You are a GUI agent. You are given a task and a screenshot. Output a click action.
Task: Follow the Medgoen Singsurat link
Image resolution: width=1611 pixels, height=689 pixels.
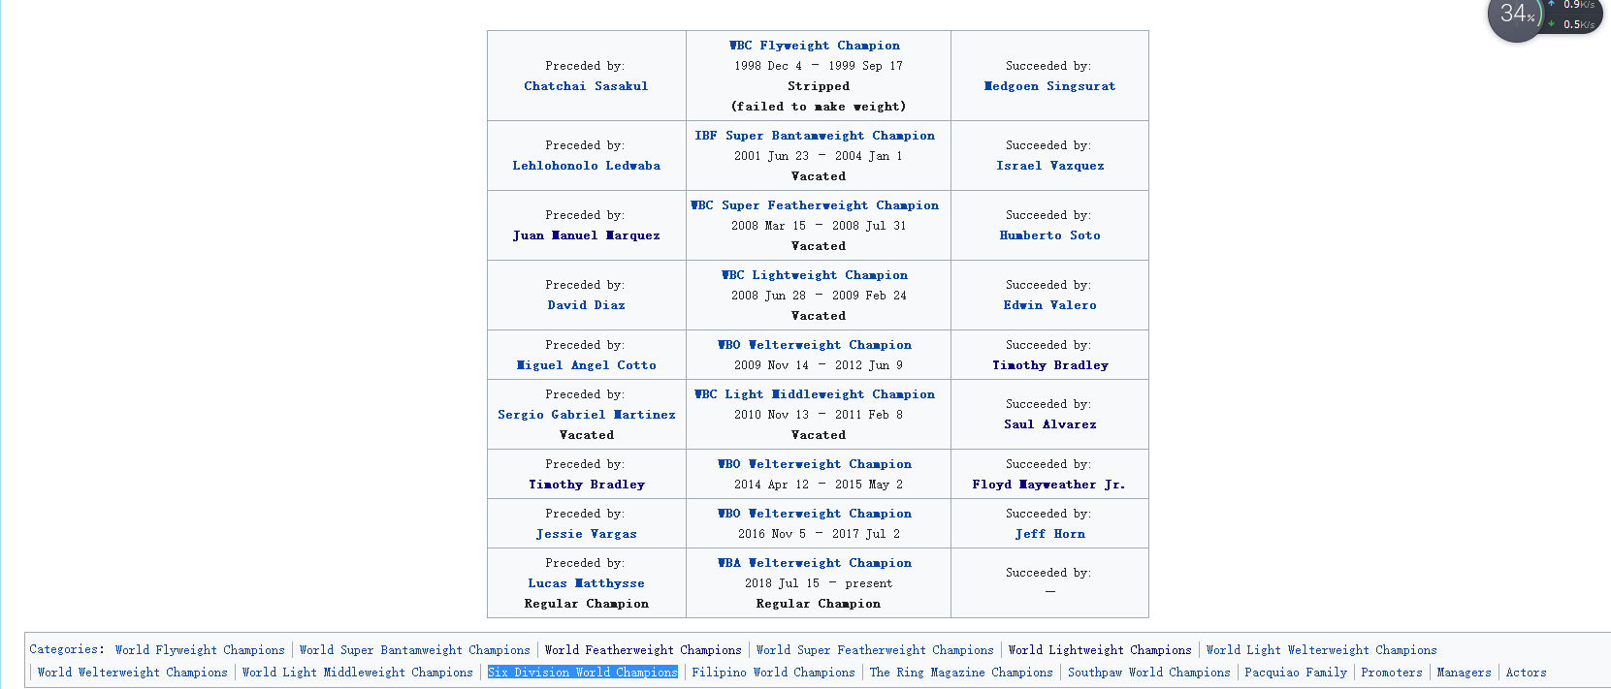coord(1049,86)
